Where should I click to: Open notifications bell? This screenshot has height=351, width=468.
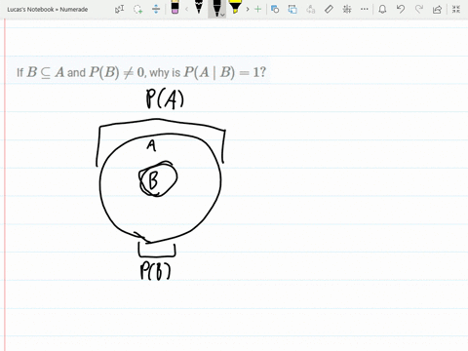(382, 9)
